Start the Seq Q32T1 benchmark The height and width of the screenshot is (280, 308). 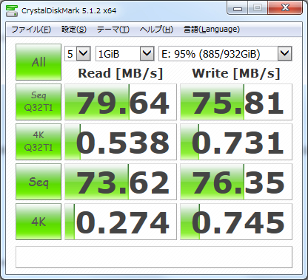[x=38, y=102]
